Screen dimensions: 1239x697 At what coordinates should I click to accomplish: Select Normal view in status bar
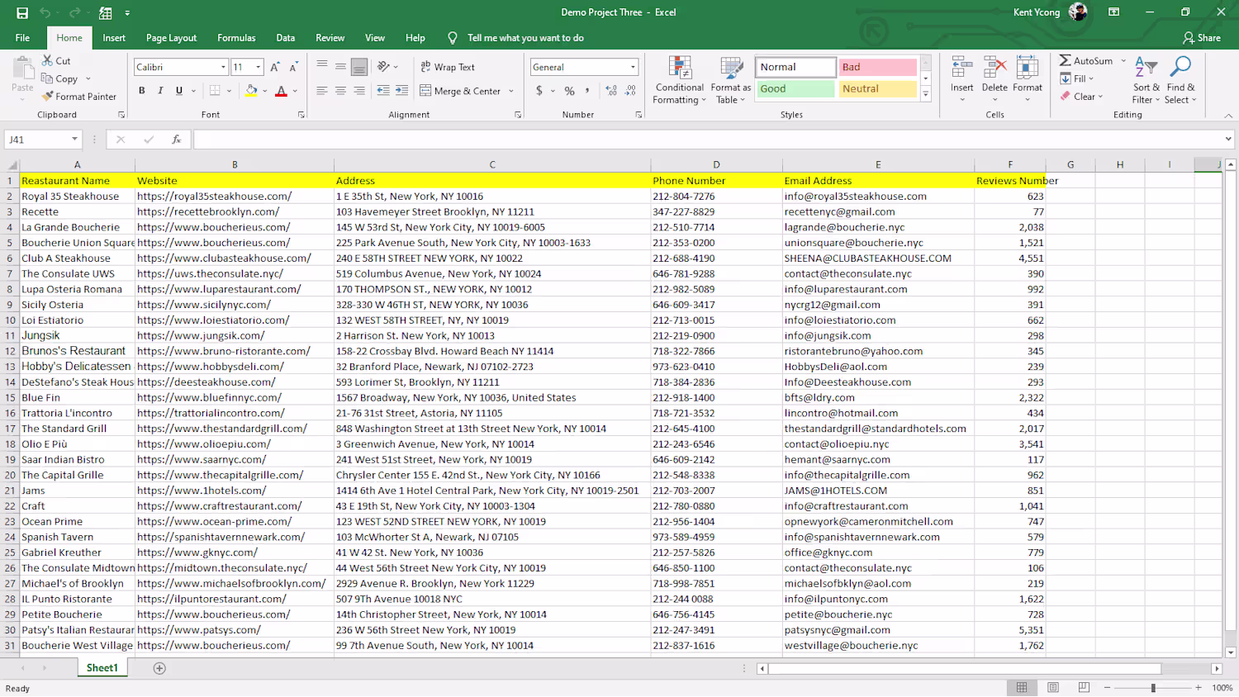click(x=1022, y=687)
